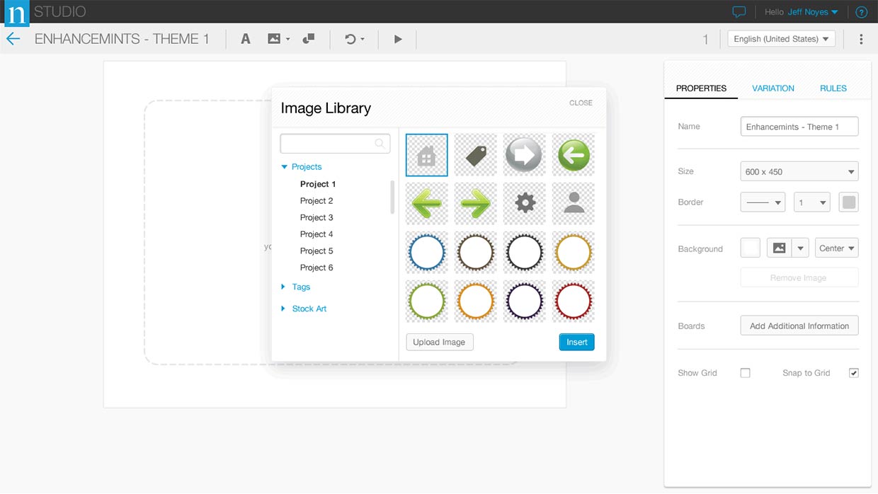
Task: Click the search magnifier in Image Library
Action: coord(380,144)
